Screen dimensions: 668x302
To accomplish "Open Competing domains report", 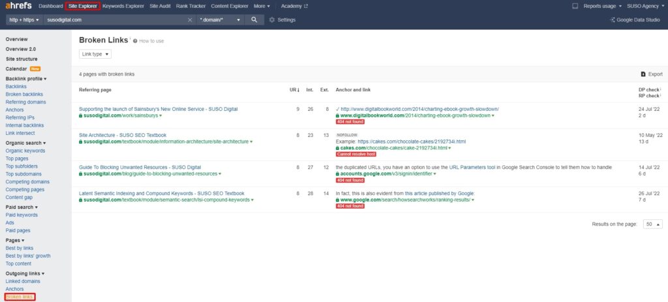I will (x=27, y=182).
